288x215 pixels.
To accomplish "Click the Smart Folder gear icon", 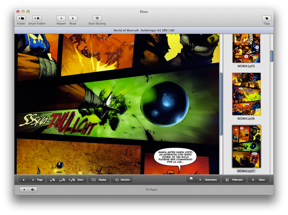I will (x=37, y=18).
